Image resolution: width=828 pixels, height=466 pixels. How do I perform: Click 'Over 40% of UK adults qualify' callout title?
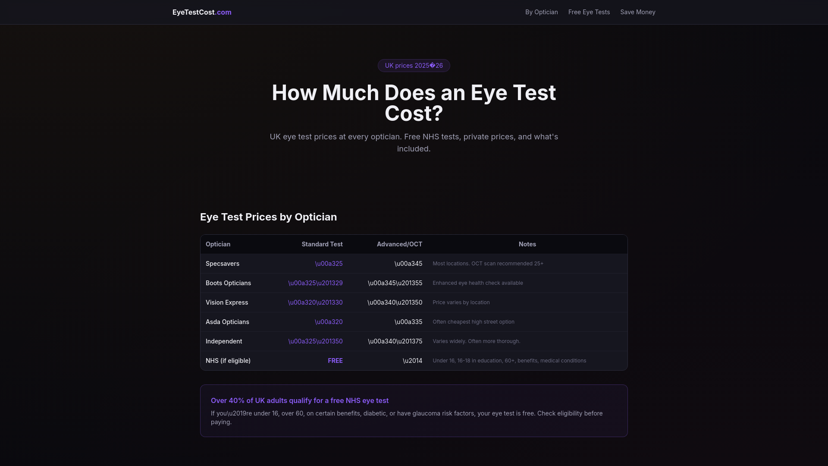coord(300,400)
